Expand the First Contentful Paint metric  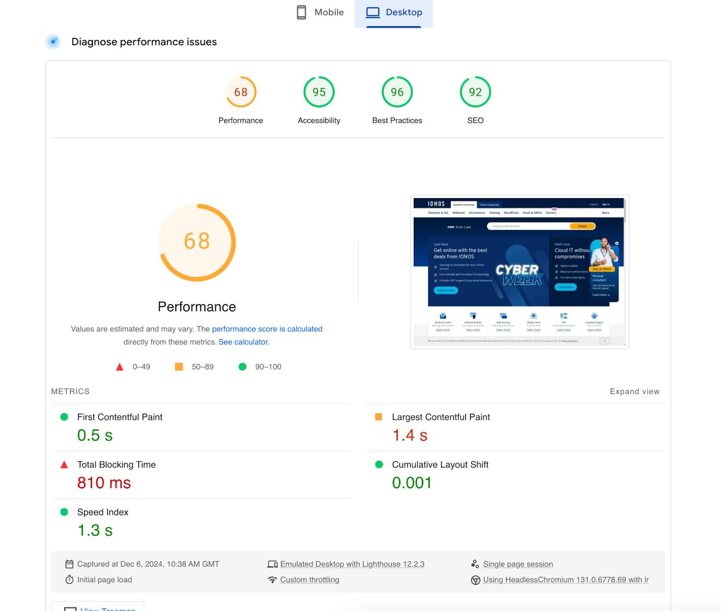[x=120, y=417]
